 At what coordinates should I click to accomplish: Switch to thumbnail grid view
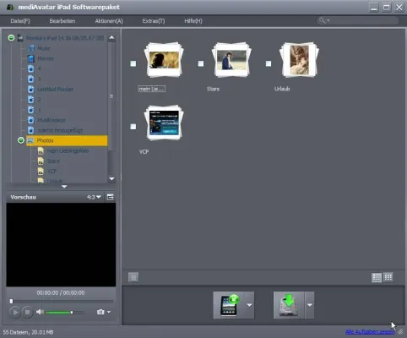[388, 277]
